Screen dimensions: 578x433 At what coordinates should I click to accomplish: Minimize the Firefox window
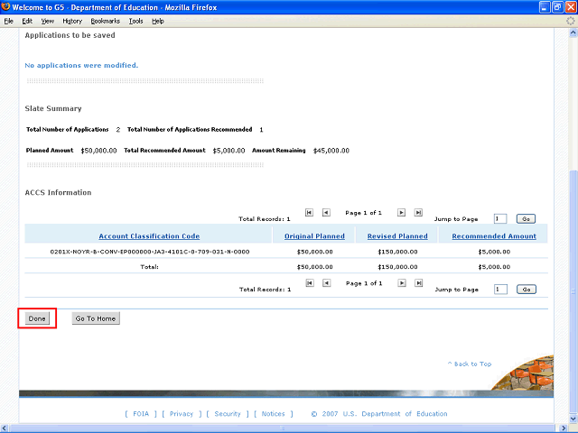(x=545, y=7)
